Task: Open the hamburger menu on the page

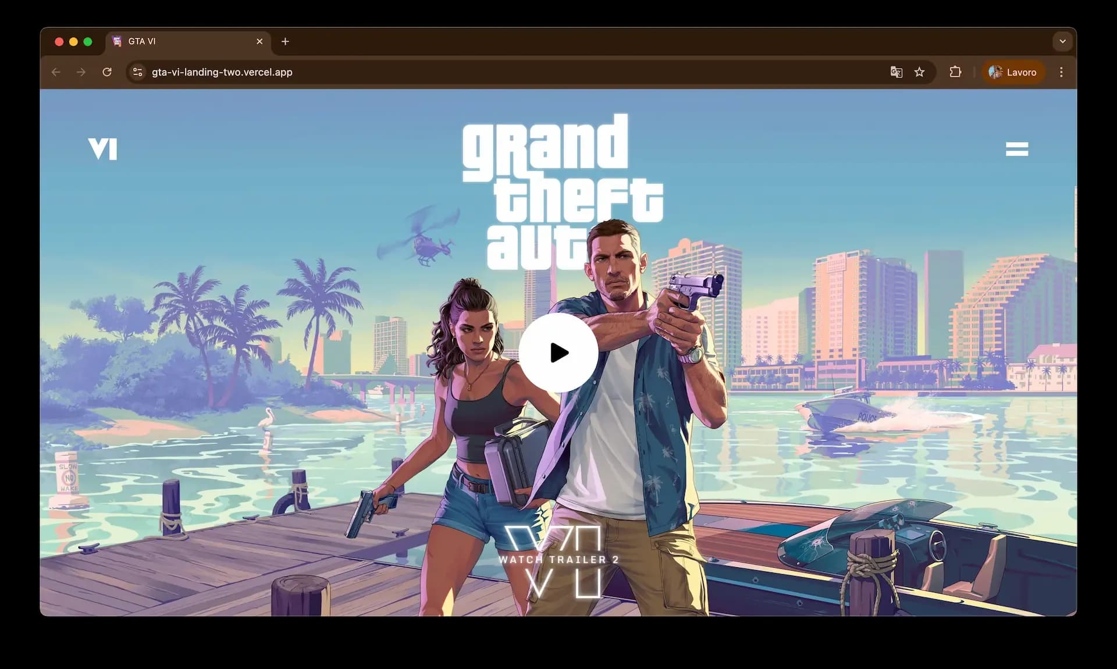Action: (1016, 150)
